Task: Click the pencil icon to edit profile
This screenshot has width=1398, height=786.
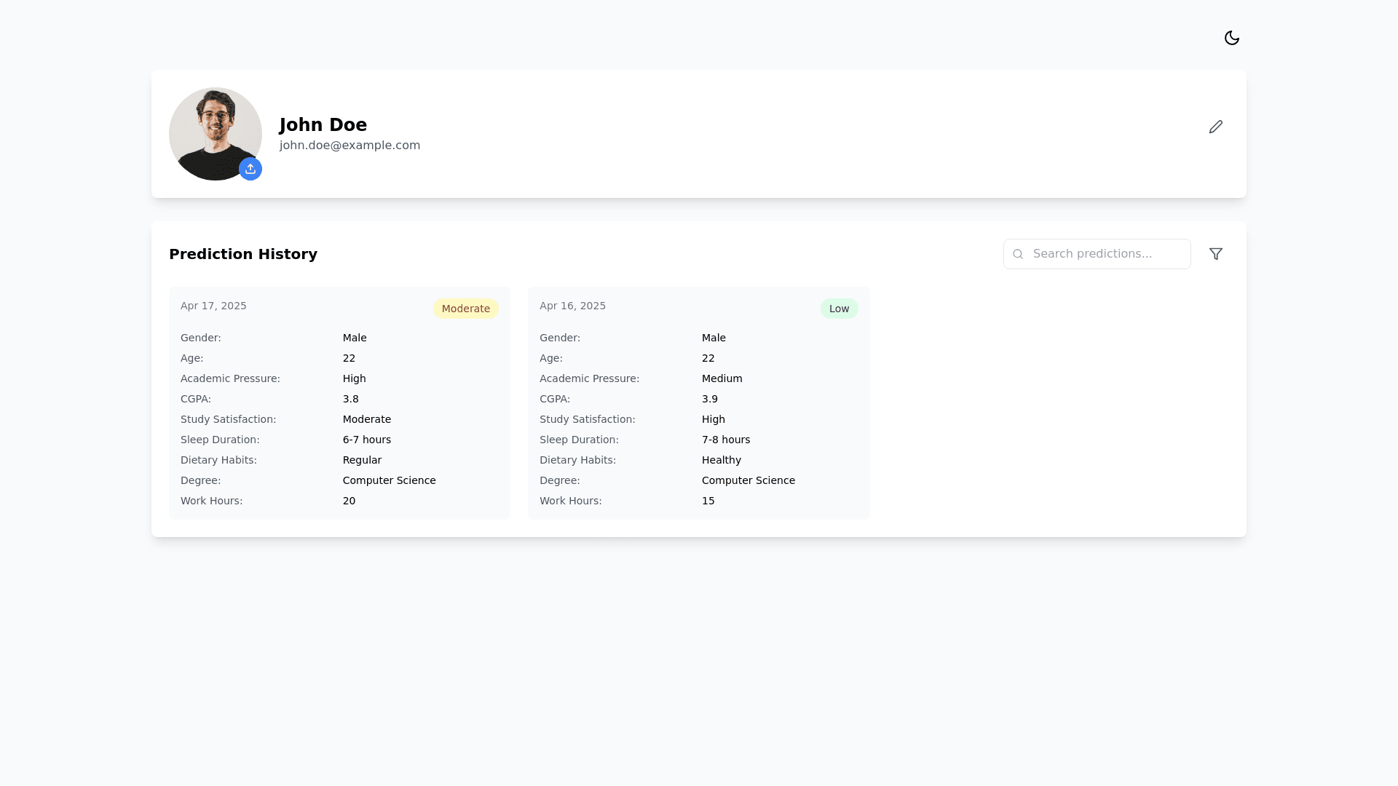Action: (x=1215, y=127)
